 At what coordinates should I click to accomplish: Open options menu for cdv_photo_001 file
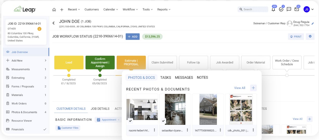253,130
